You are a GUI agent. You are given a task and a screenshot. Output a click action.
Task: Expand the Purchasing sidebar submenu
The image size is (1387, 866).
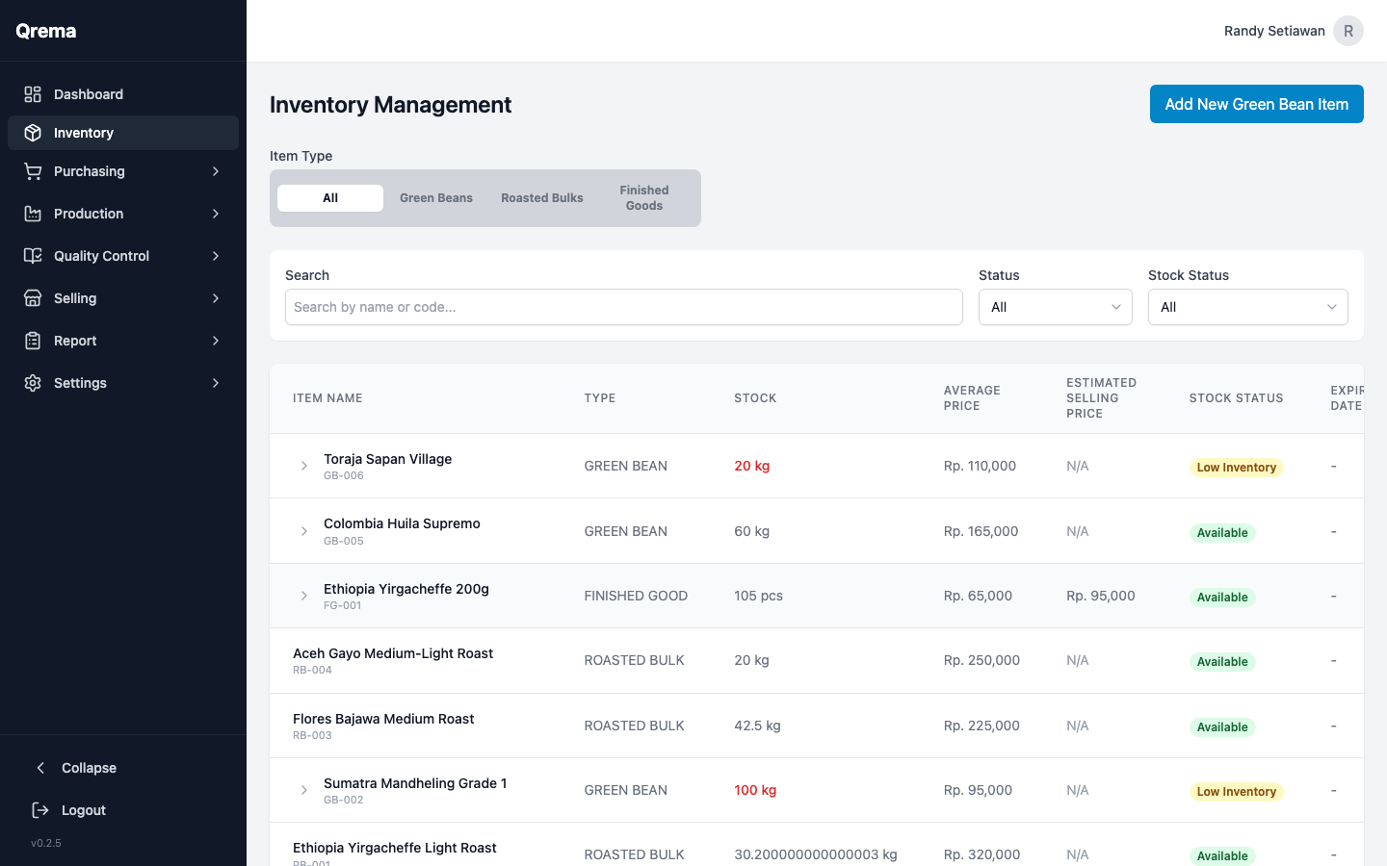(216, 171)
